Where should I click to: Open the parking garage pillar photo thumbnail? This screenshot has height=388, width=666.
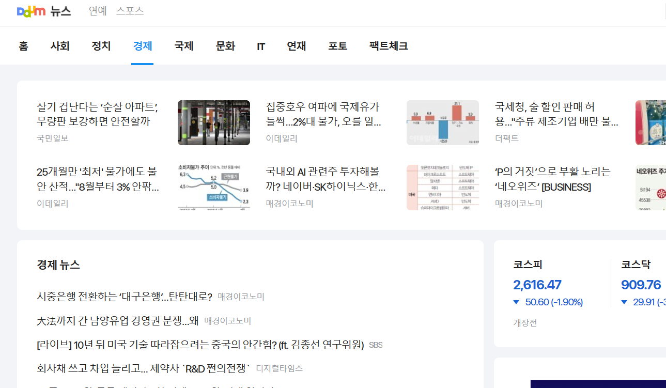[x=214, y=122]
